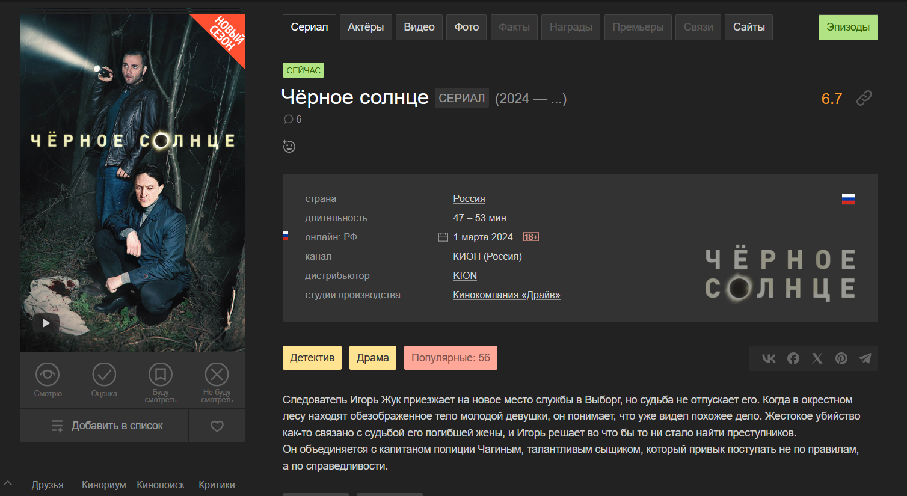Click the calendar icon beside 1 марта 2024

443,237
